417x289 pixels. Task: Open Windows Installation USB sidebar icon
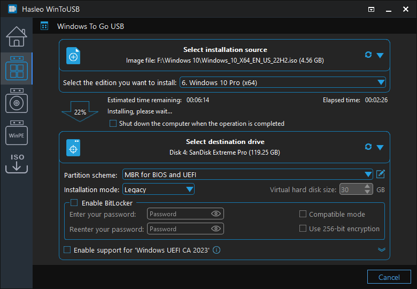[x=17, y=101]
